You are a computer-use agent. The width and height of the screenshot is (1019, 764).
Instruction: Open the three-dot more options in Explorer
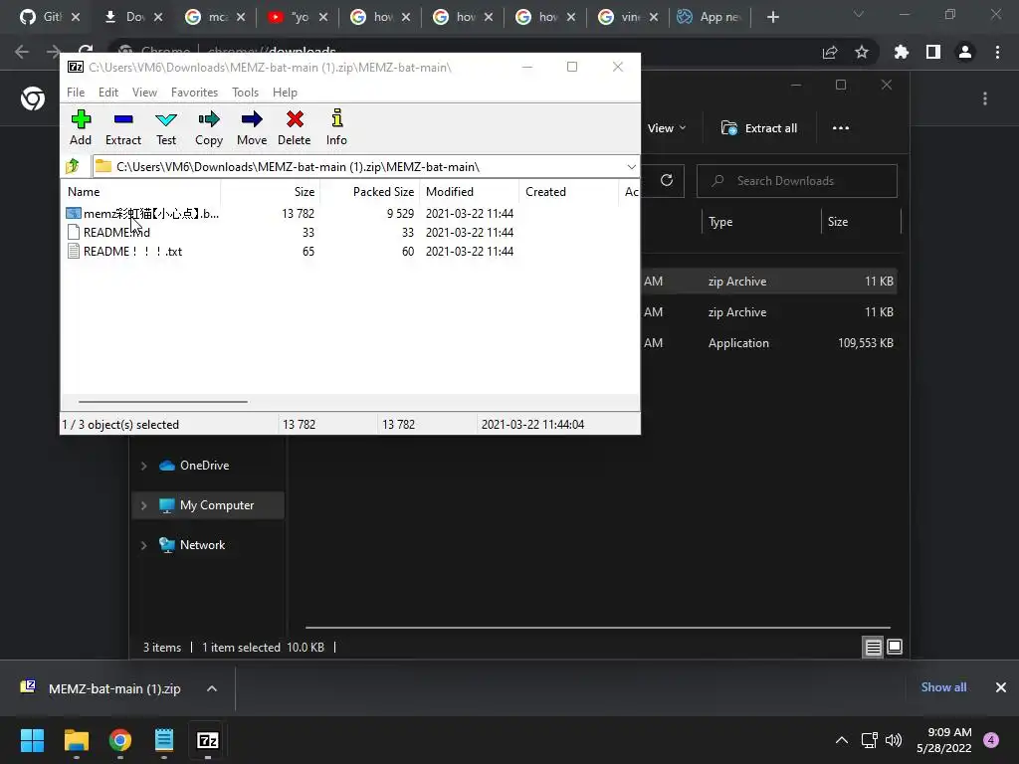(x=840, y=128)
